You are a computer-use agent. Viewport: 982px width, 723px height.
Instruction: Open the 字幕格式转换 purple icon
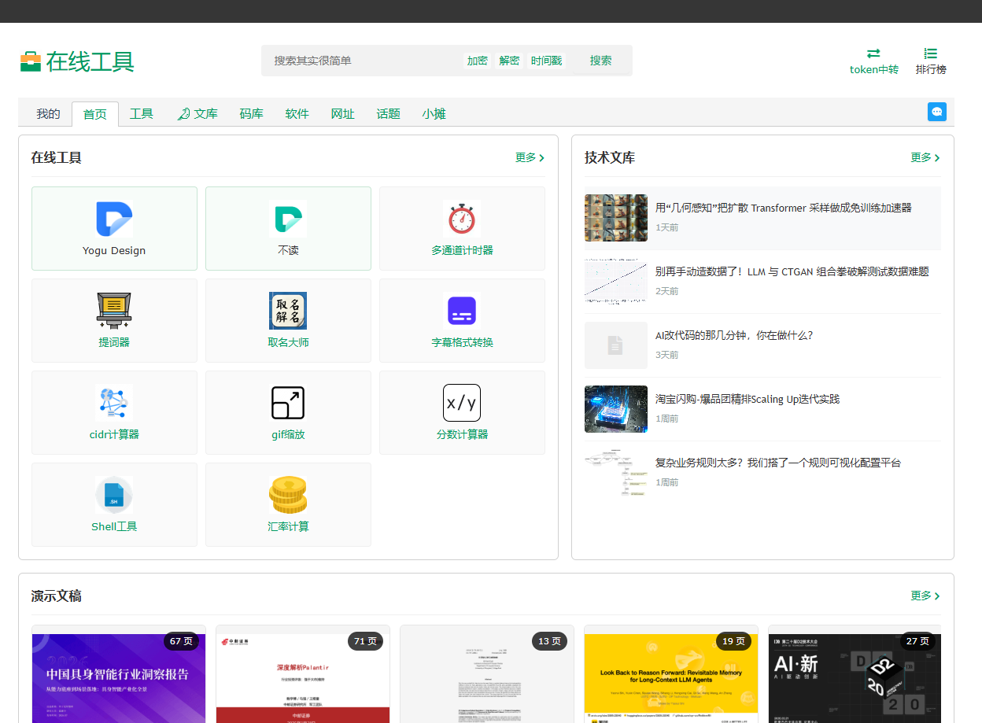[x=462, y=311]
